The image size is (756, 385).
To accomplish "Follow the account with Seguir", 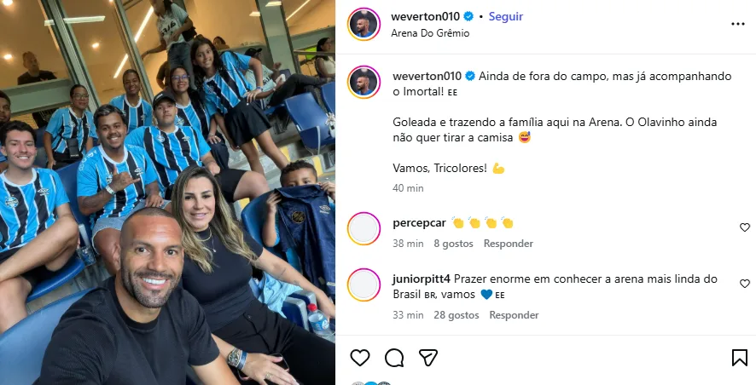I will point(506,16).
